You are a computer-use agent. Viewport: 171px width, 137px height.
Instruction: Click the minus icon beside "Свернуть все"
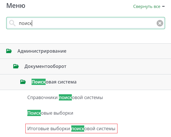163,6
